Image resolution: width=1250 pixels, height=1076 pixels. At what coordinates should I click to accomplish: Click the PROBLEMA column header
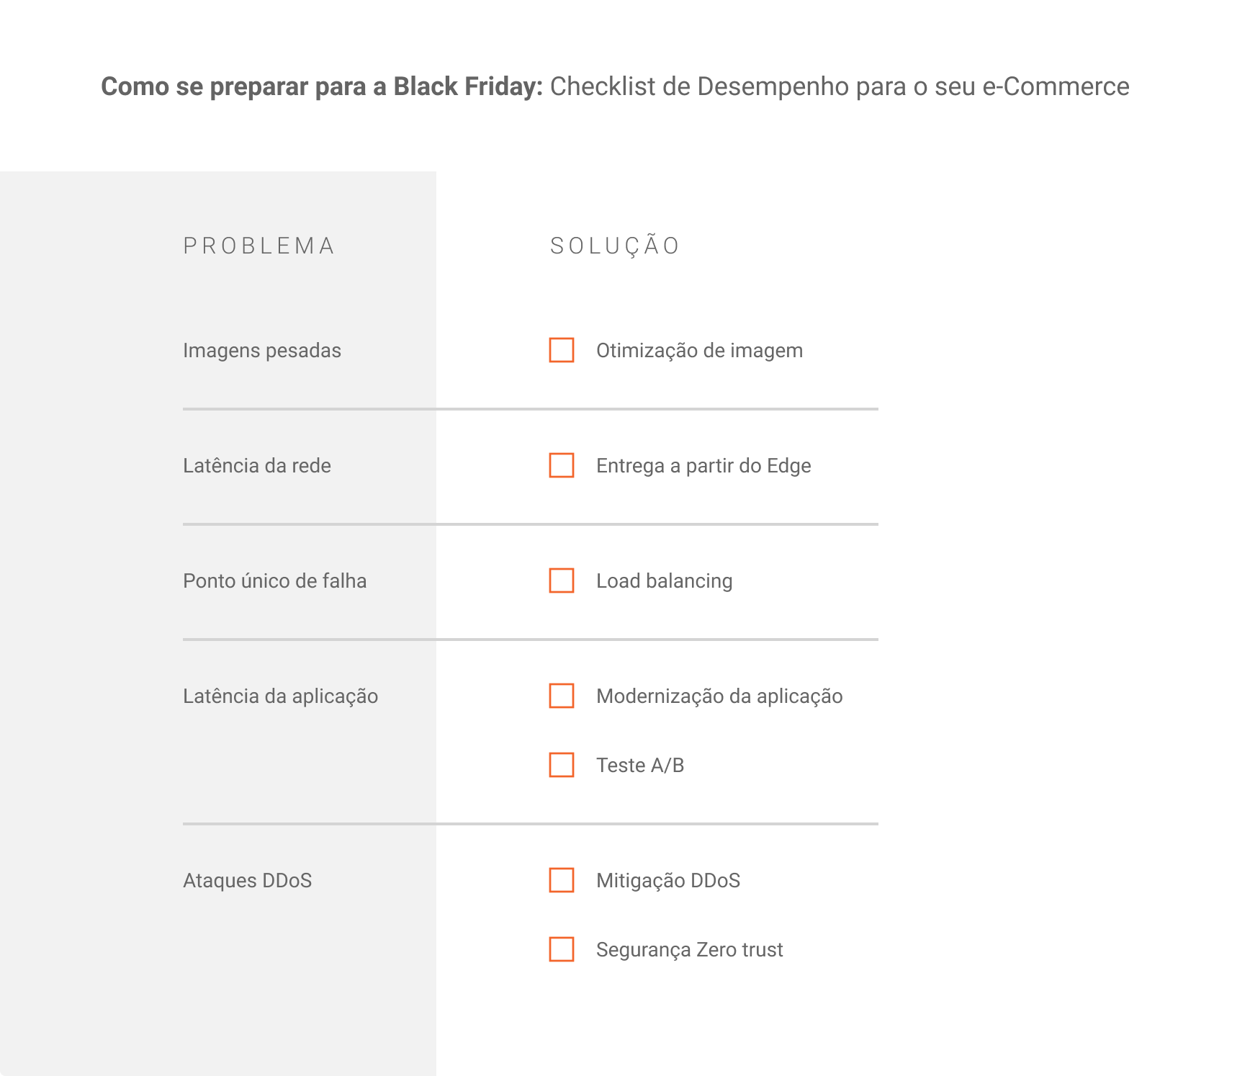[258, 246]
